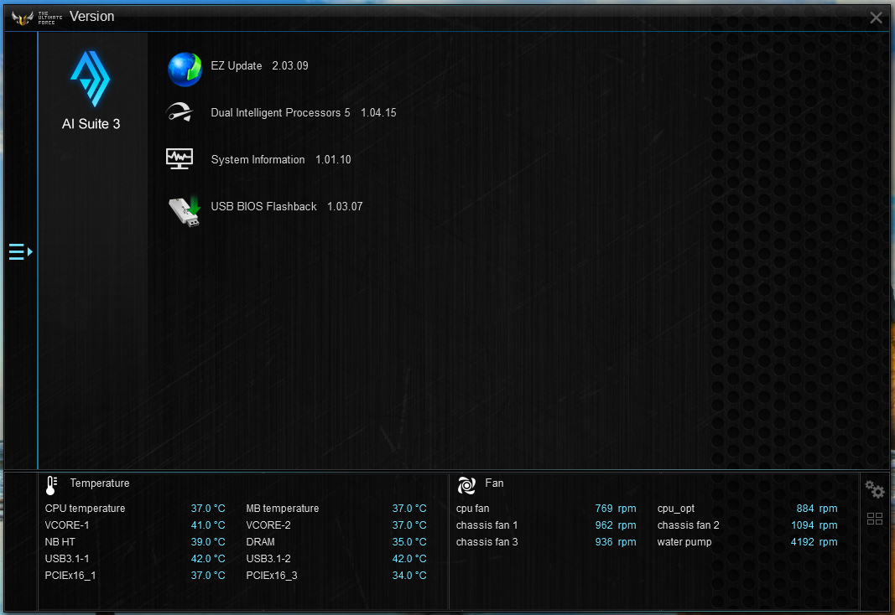This screenshot has width=895, height=615.
Task: Click the AI Suite 3 logo
Action: pyautogui.click(x=91, y=79)
